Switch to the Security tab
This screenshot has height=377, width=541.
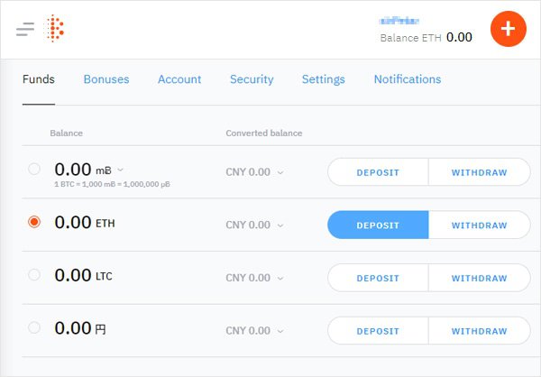tap(252, 79)
